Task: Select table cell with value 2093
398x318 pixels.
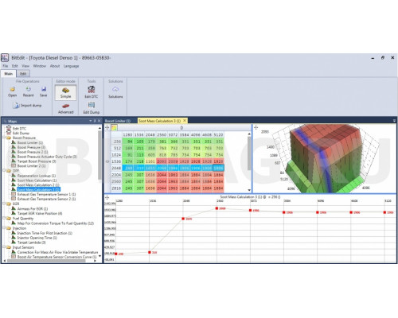Action: pos(162,161)
